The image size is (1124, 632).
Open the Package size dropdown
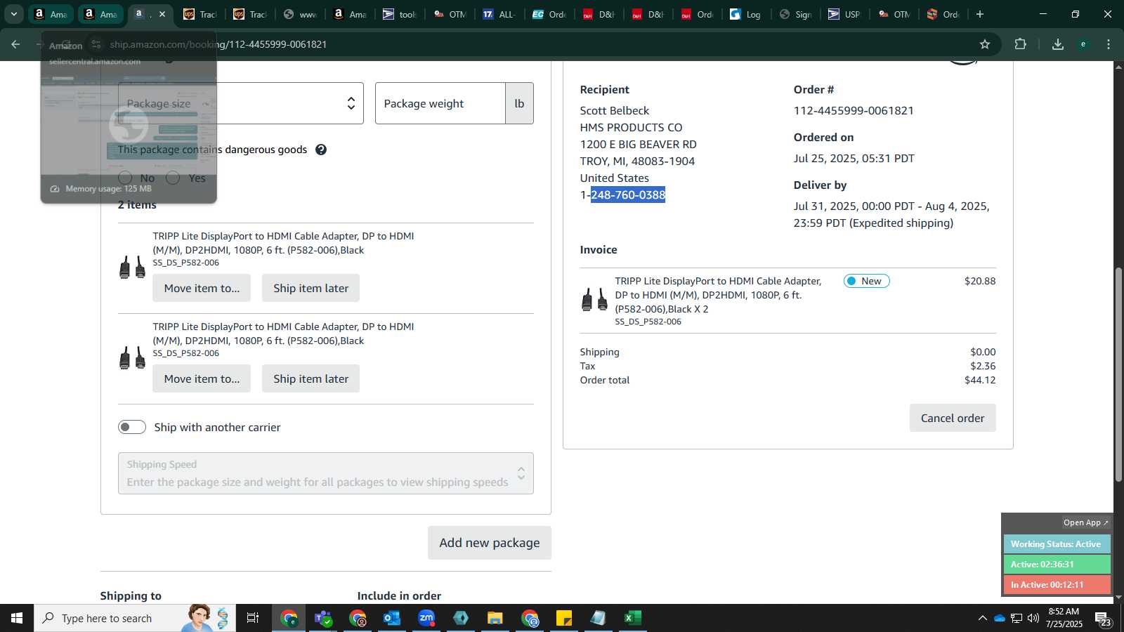(241, 103)
